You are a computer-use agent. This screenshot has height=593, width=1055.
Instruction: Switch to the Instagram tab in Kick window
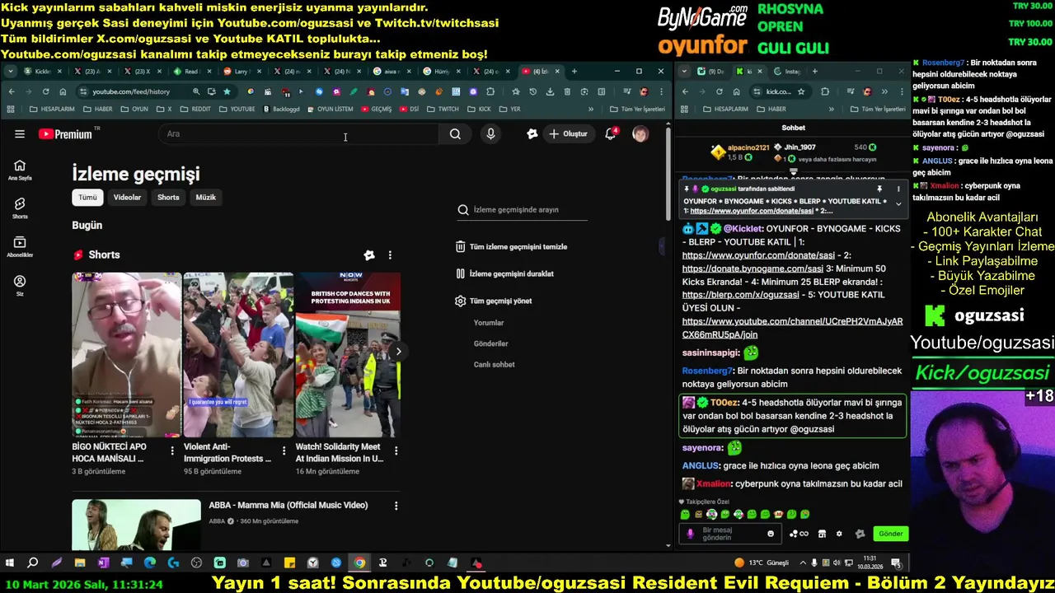790,72
